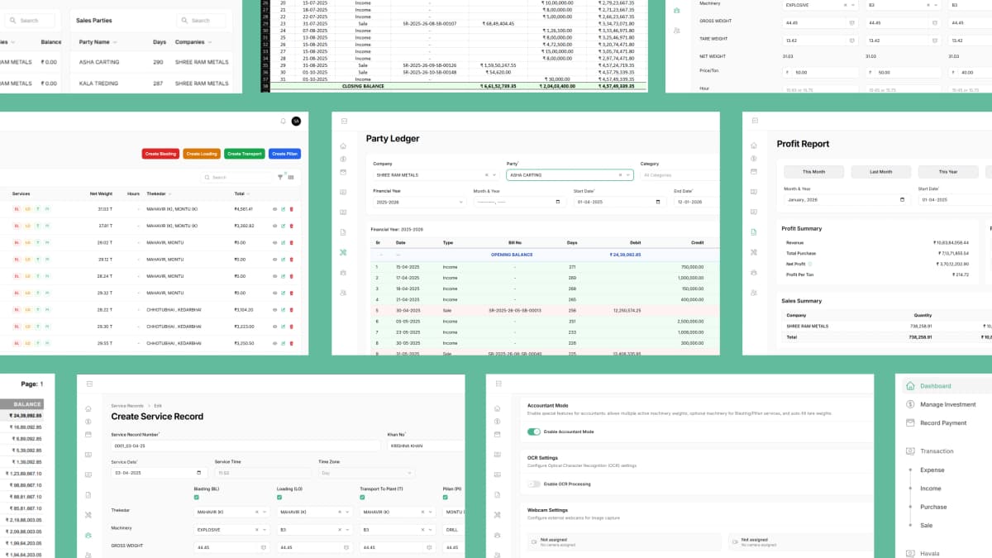Open user avatar in service records window
The height and width of the screenshot is (558, 992).
coord(297,121)
